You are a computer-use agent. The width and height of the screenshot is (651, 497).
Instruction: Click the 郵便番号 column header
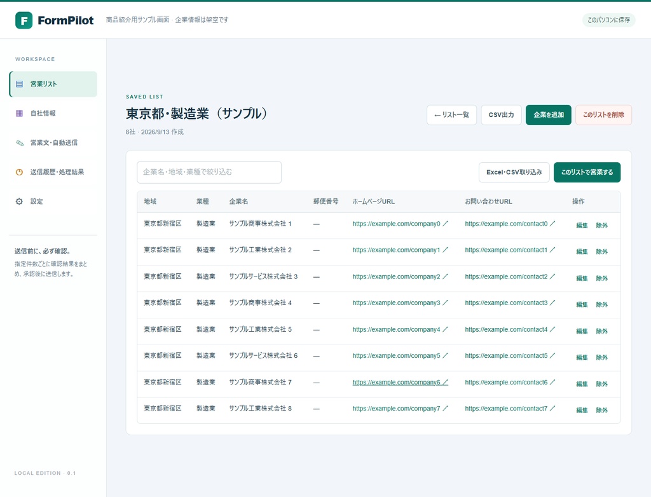[x=326, y=201]
